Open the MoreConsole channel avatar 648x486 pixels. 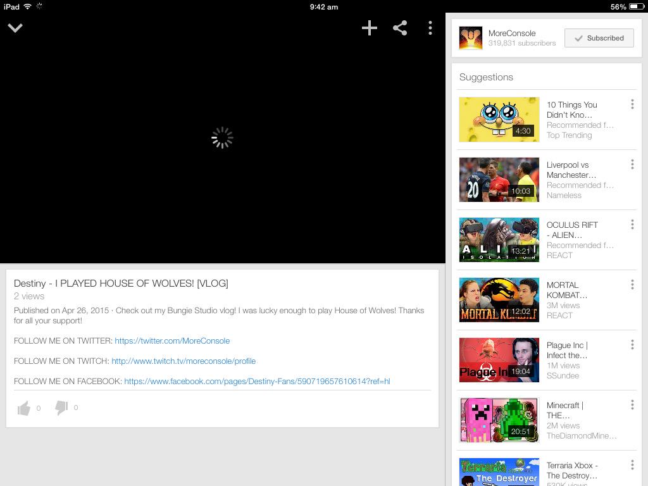coord(471,38)
